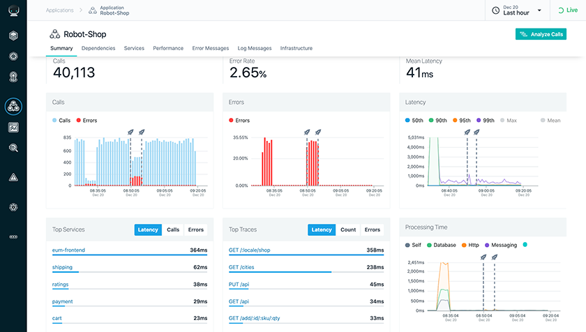
Task: Open the settings gear sidebar icon
Action: click(13, 207)
